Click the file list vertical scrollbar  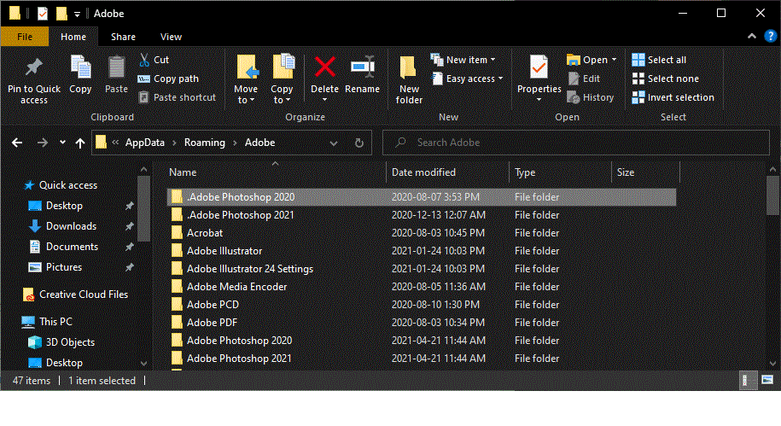coord(772,195)
